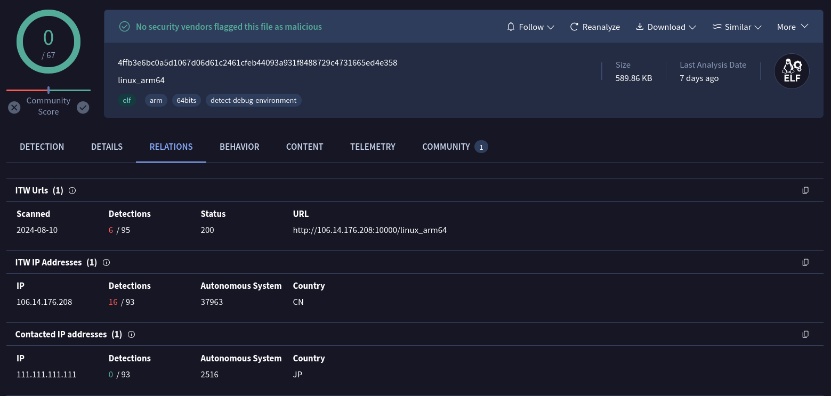
Task: Open info tooltip beside Contacted IP addresses
Action: coord(131,334)
